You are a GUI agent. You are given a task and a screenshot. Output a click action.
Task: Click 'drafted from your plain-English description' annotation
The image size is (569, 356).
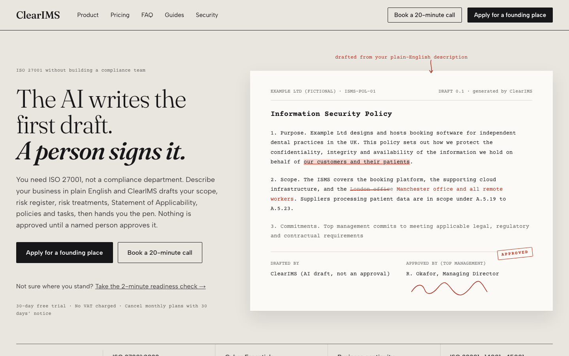(401, 57)
